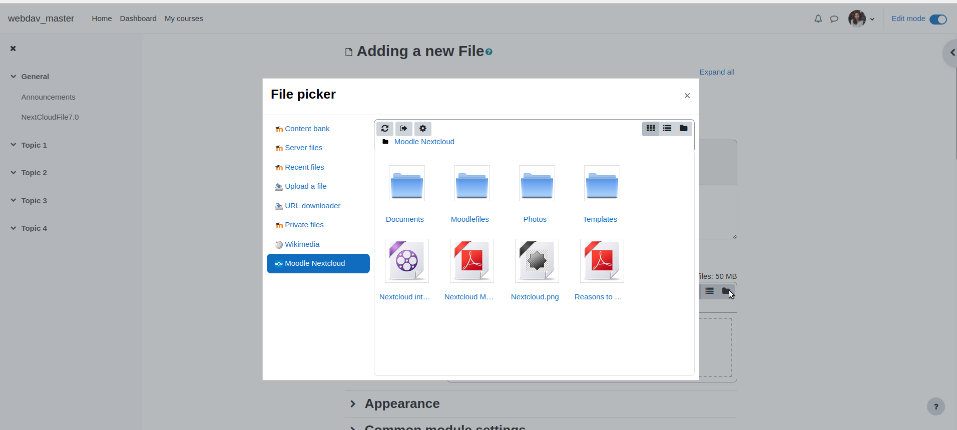Go to My courses
Screen dimensions: 957x430
(x=184, y=19)
